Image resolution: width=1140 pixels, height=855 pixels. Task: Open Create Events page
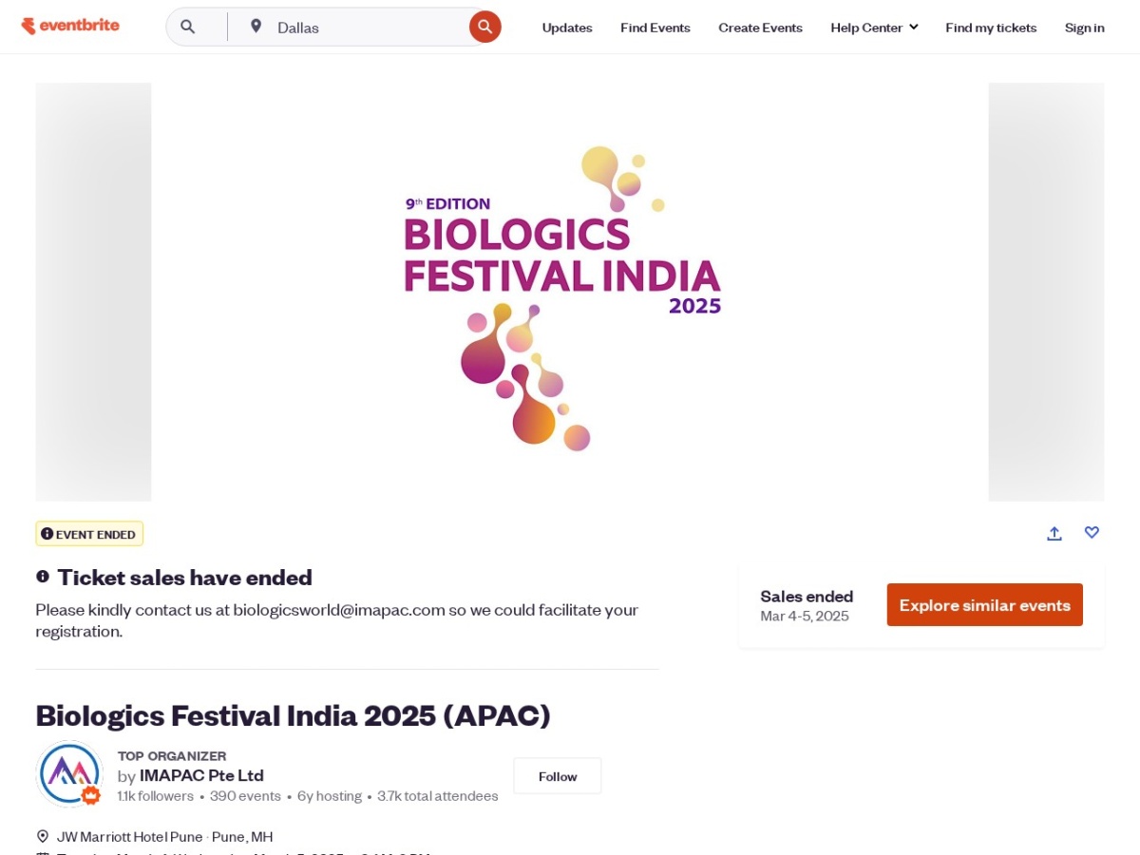pos(760,28)
